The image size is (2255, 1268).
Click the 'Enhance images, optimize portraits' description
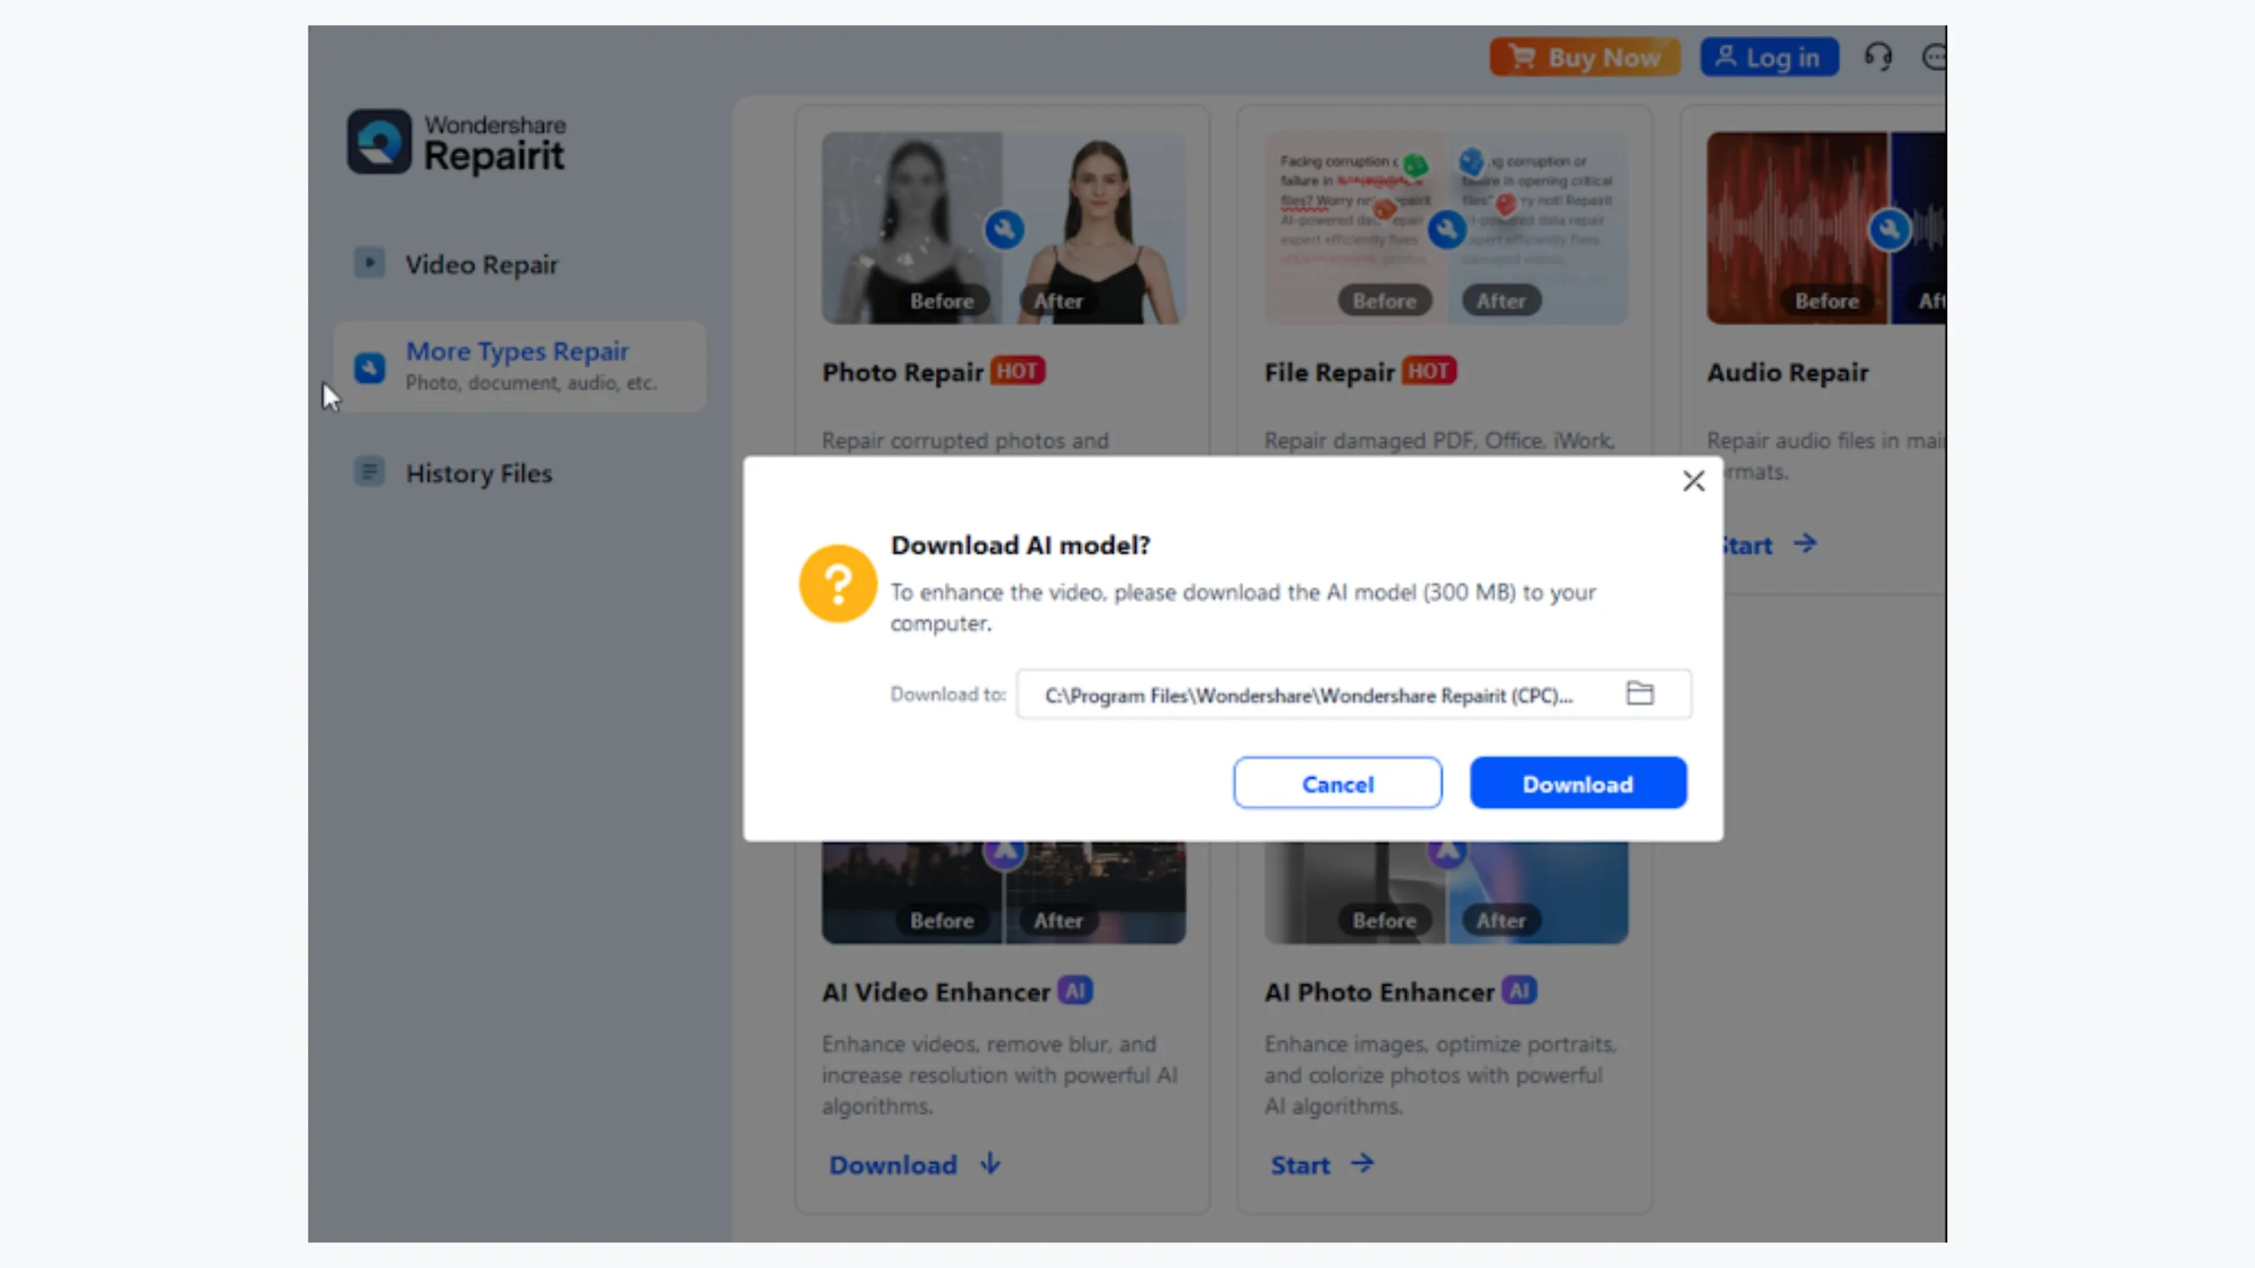(1441, 1075)
